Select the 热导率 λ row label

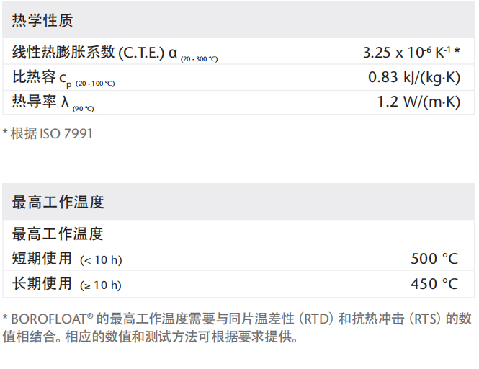[40, 102]
